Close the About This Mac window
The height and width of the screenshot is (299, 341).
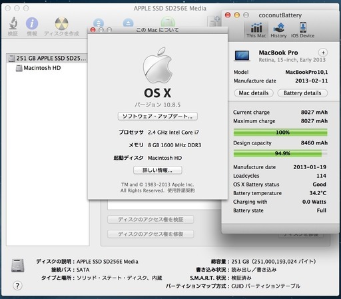93,30
